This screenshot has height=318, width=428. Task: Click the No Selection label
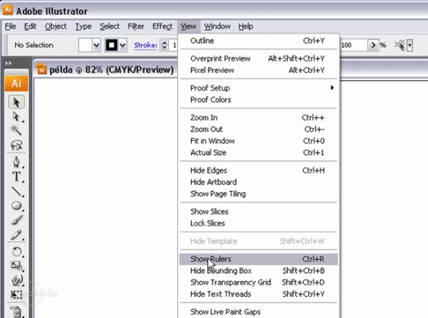point(34,45)
